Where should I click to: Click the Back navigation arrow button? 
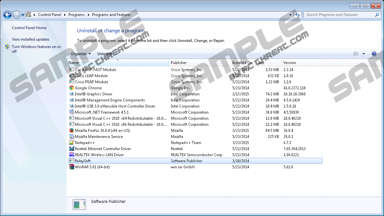point(7,15)
